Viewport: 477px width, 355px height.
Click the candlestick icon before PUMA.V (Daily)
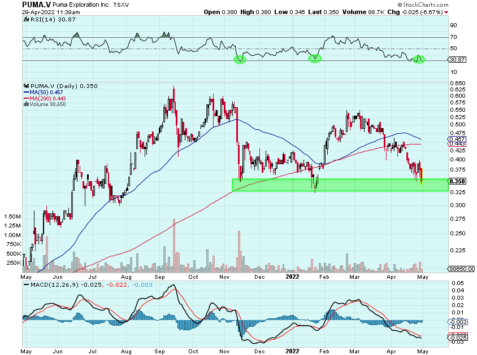click(x=27, y=86)
